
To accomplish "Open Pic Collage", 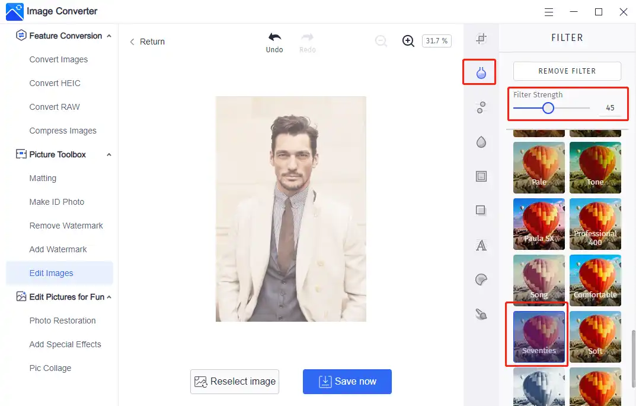I will pos(50,368).
